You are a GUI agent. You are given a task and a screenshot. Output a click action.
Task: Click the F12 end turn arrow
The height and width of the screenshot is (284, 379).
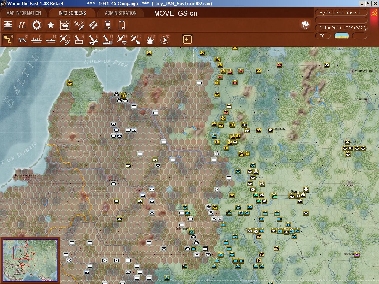point(164,39)
